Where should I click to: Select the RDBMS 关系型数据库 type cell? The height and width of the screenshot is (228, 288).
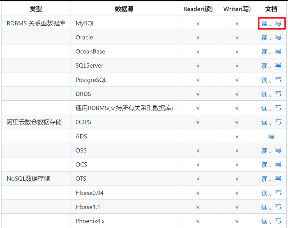click(36, 23)
